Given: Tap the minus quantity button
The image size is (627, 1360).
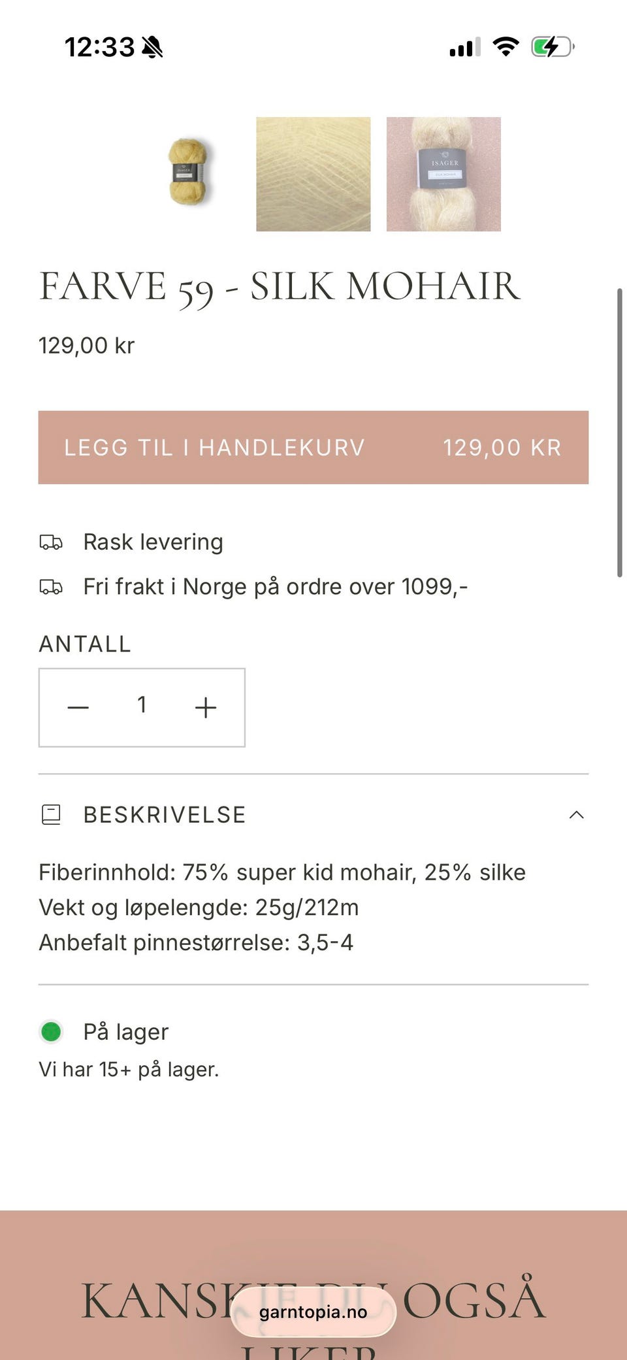Looking at the screenshot, I should tap(78, 707).
